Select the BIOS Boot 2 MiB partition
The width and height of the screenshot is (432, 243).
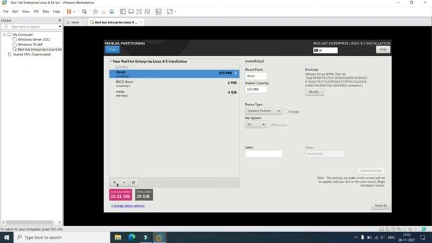pos(174,84)
